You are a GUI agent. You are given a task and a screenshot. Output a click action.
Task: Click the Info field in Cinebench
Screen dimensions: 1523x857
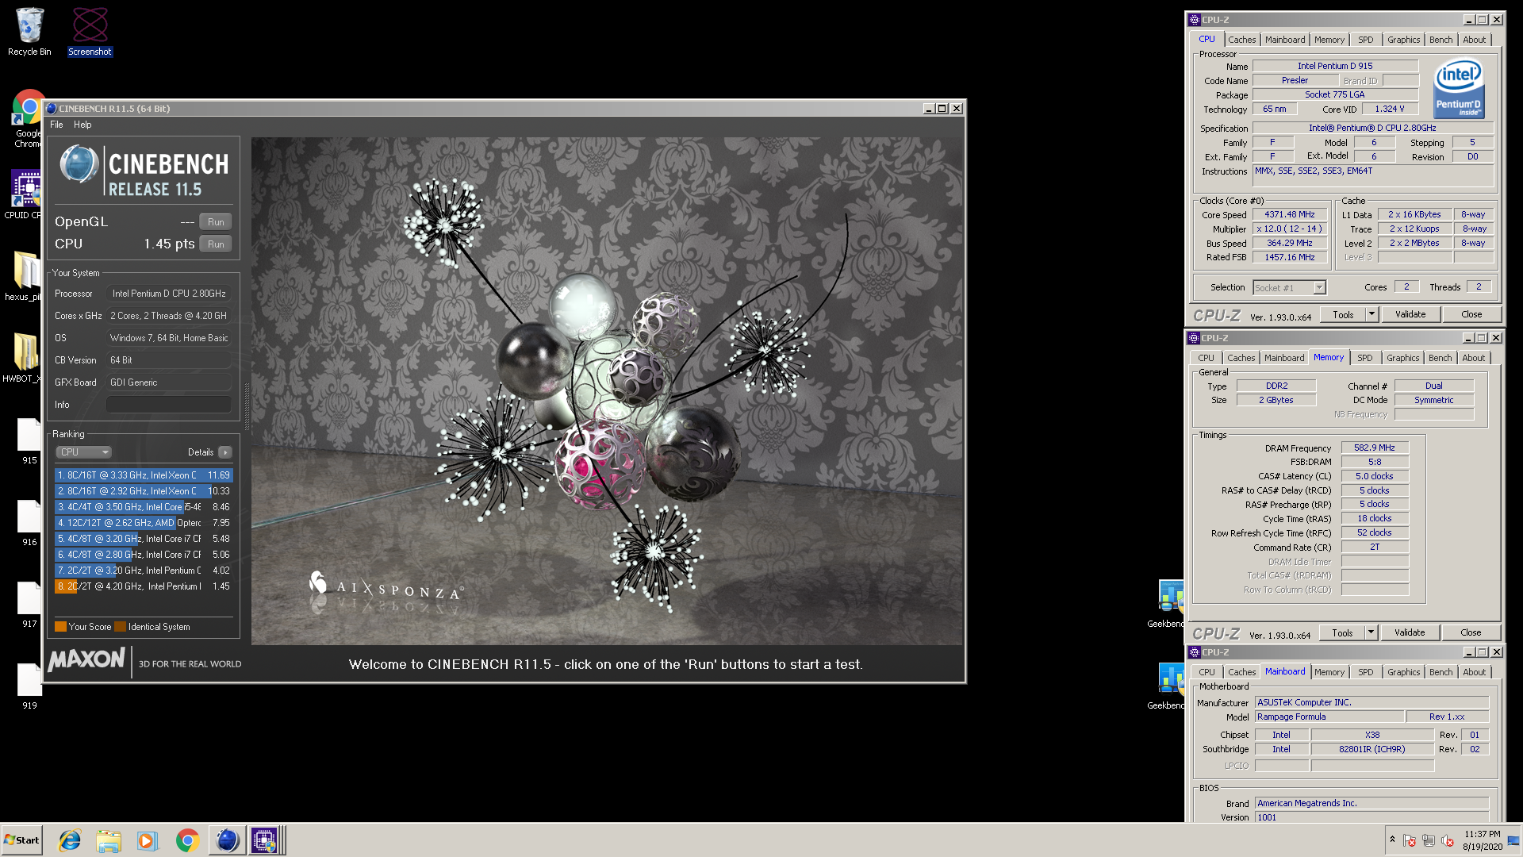pyautogui.click(x=169, y=405)
